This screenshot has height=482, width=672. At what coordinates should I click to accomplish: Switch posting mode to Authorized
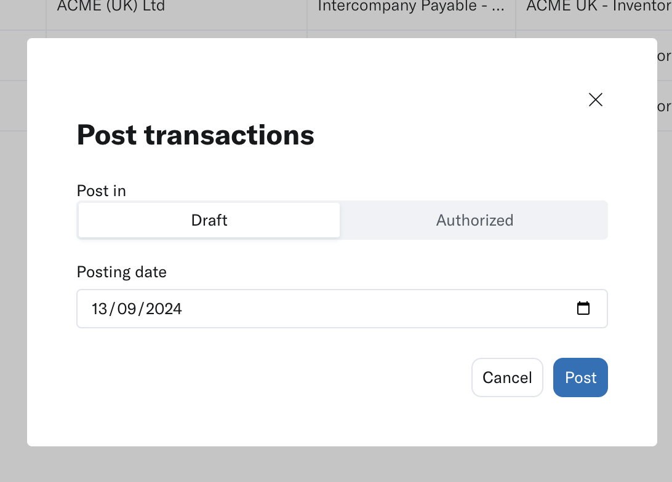click(x=474, y=220)
